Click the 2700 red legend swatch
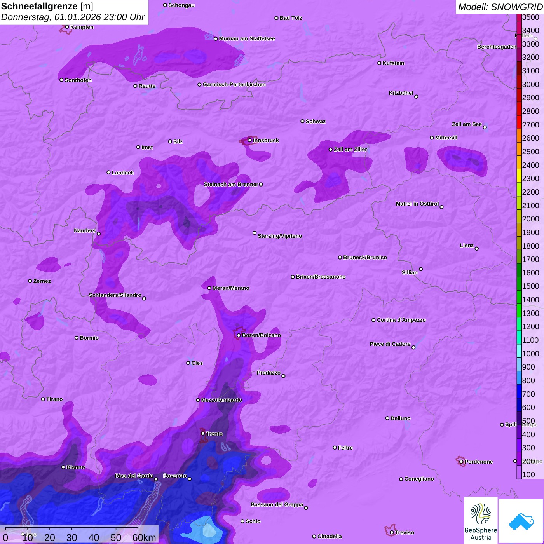The image size is (544, 544). [519, 122]
